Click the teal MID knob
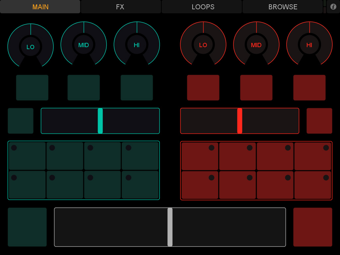This screenshot has height=255, width=340. tap(84, 45)
